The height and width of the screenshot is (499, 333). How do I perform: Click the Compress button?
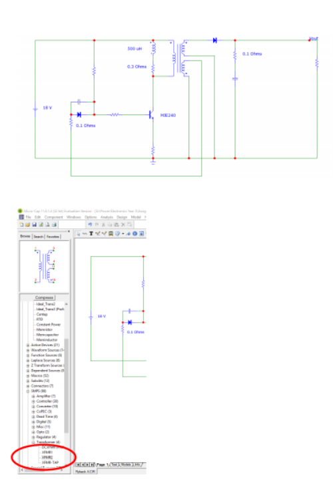45,297
